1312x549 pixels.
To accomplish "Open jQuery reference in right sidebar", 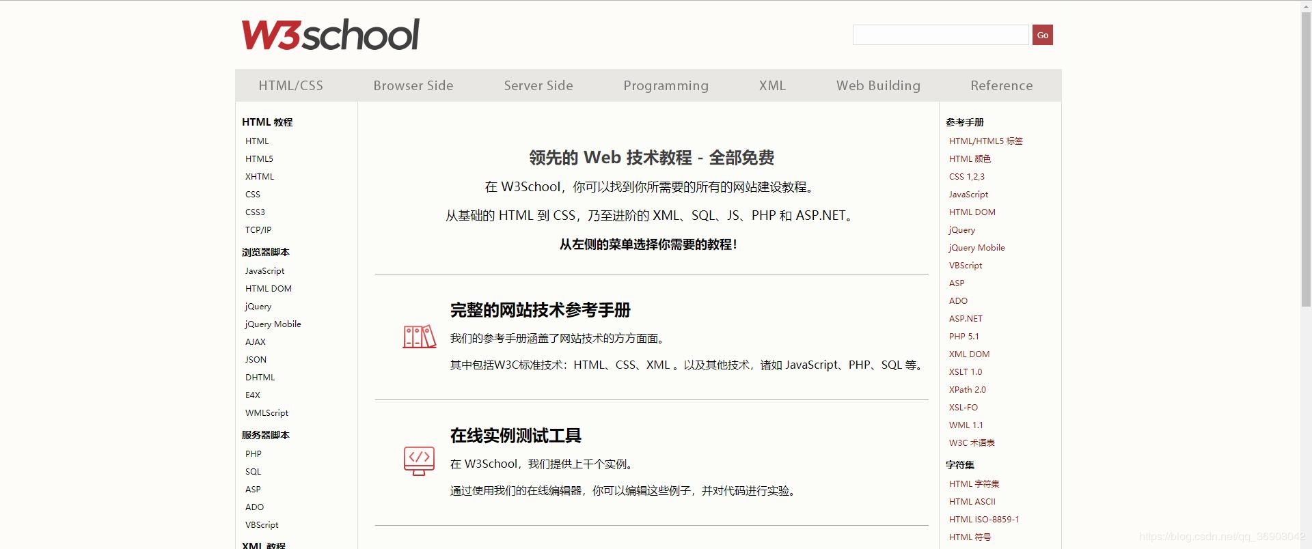I will (962, 230).
